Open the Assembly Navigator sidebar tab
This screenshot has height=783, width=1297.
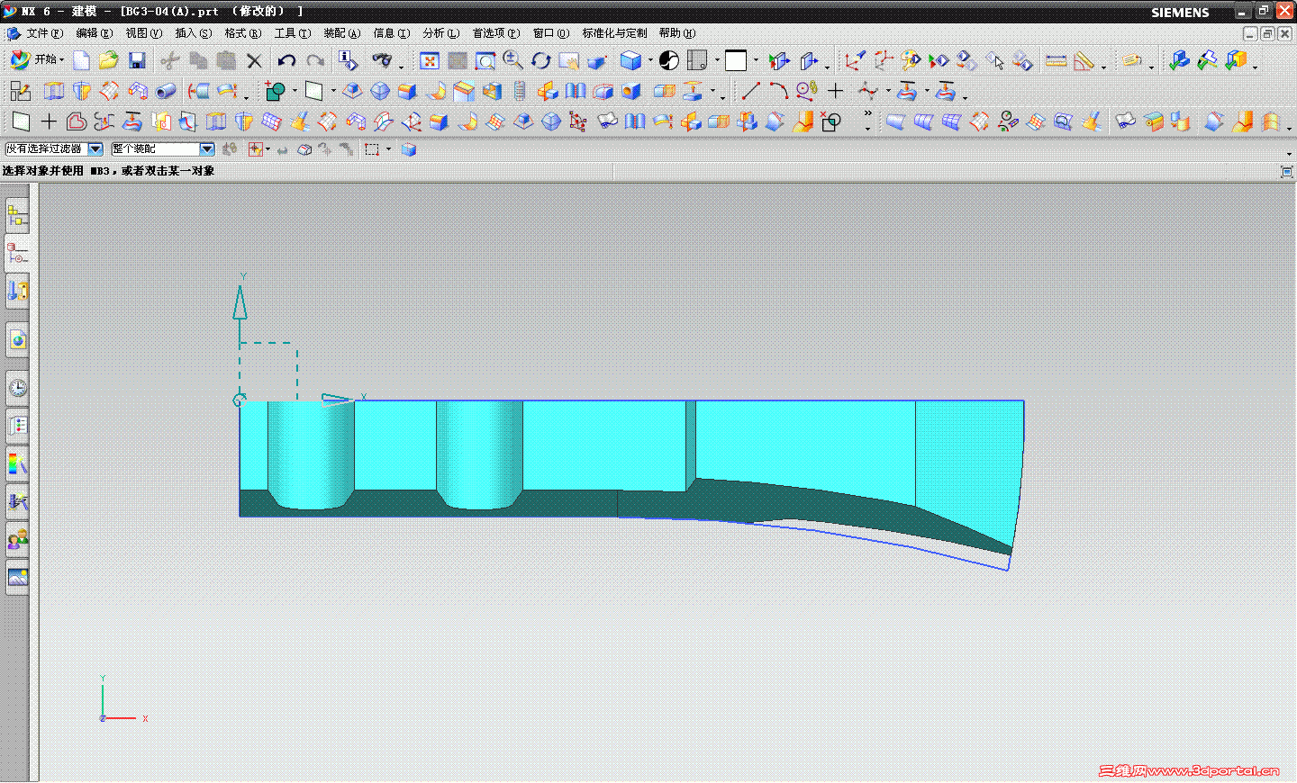click(17, 216)
